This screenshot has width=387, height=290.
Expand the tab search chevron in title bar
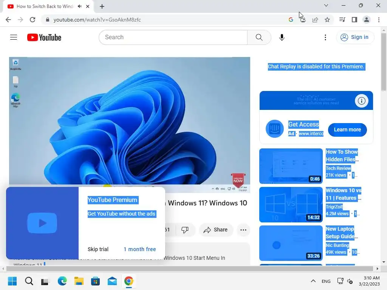coord(326,5)
